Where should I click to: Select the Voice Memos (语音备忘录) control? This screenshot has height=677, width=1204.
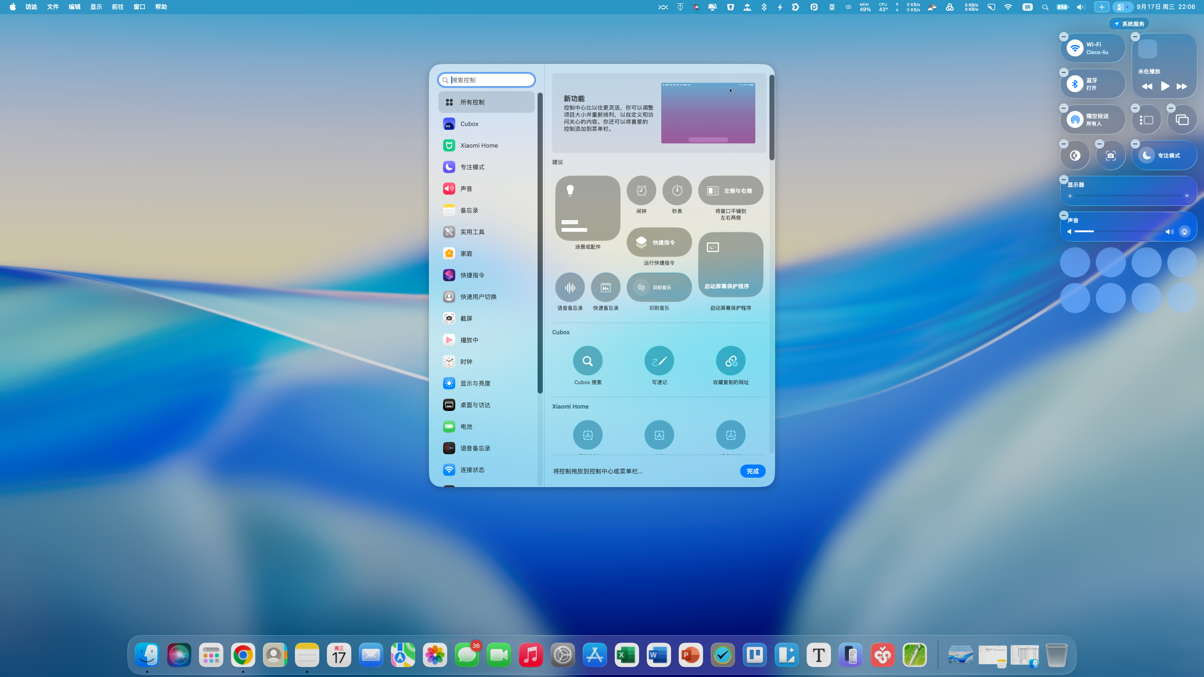point(570,287)
